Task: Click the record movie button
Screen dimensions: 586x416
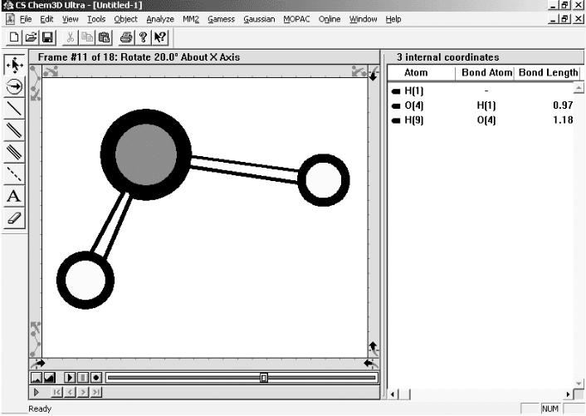Action: [x=95, y=378]
